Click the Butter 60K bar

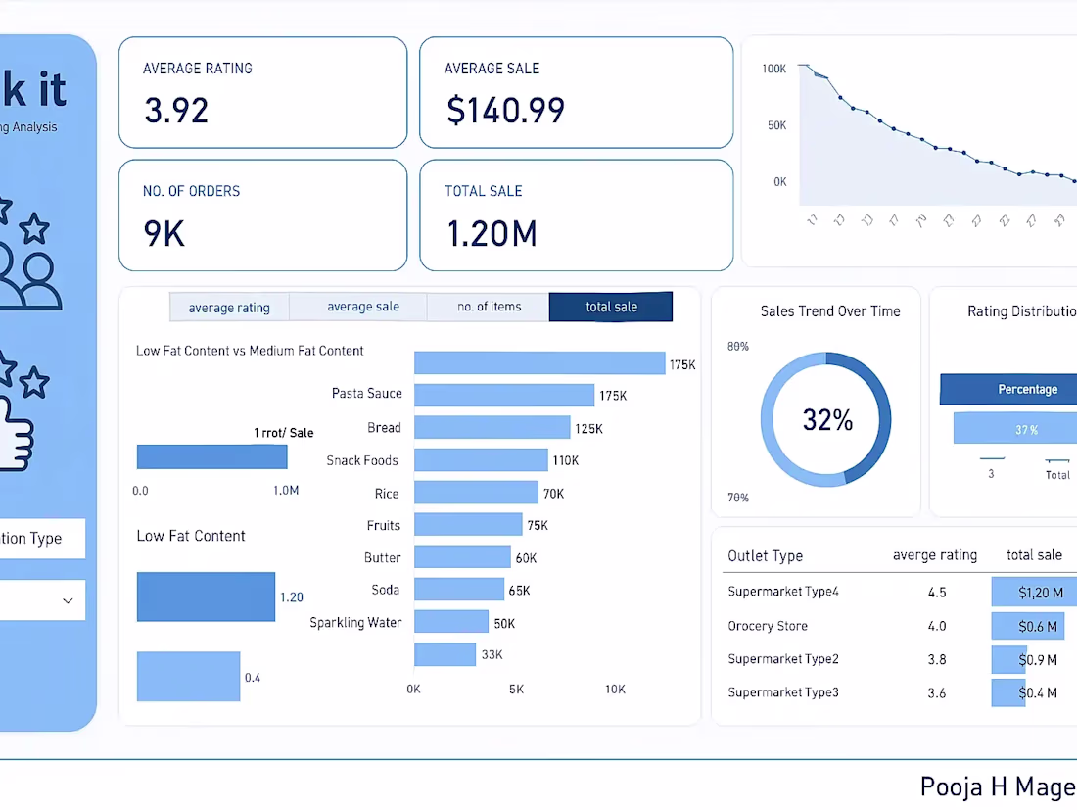[x=462, y=556]
